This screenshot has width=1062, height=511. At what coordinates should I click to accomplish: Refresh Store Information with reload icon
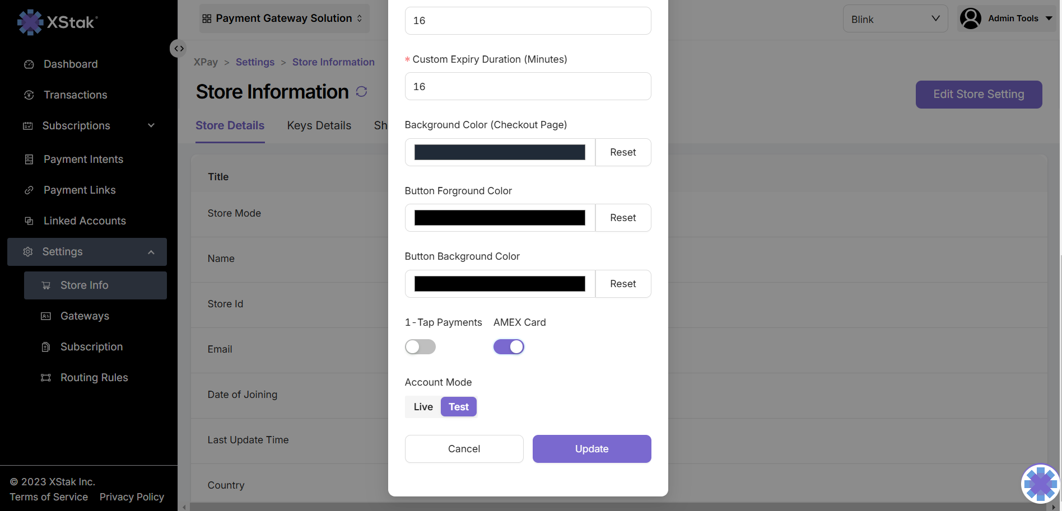pyautogui.click(x=361, y=92)
